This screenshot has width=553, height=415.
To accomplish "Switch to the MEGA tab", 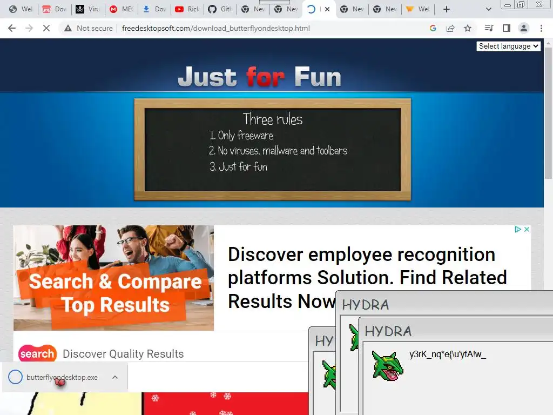I will (121, 9).
